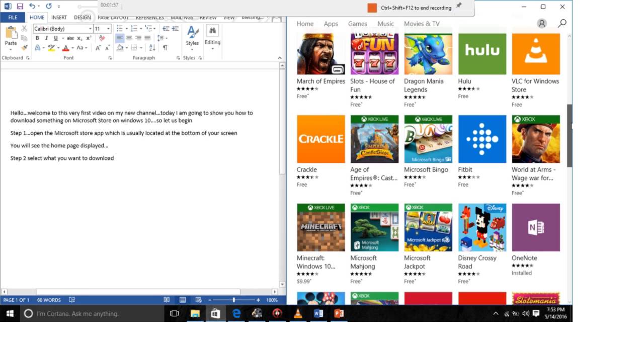This screenshot has height=362, width=644.
Task: Open the Editing binoculars menu
Action: click(x=212, y=37)
